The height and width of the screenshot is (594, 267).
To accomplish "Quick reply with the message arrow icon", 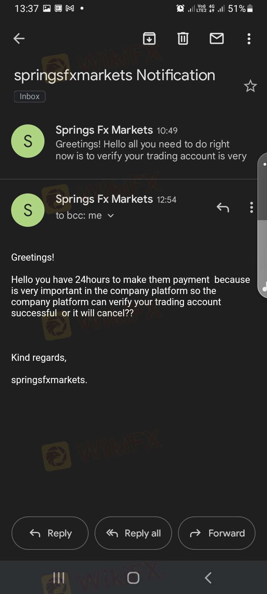I will 223,208.
